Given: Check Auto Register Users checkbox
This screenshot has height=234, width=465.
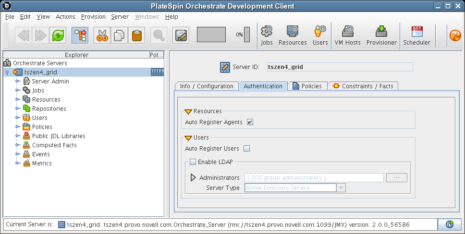Looking at the screenshot, I should [x=247, y=148].
